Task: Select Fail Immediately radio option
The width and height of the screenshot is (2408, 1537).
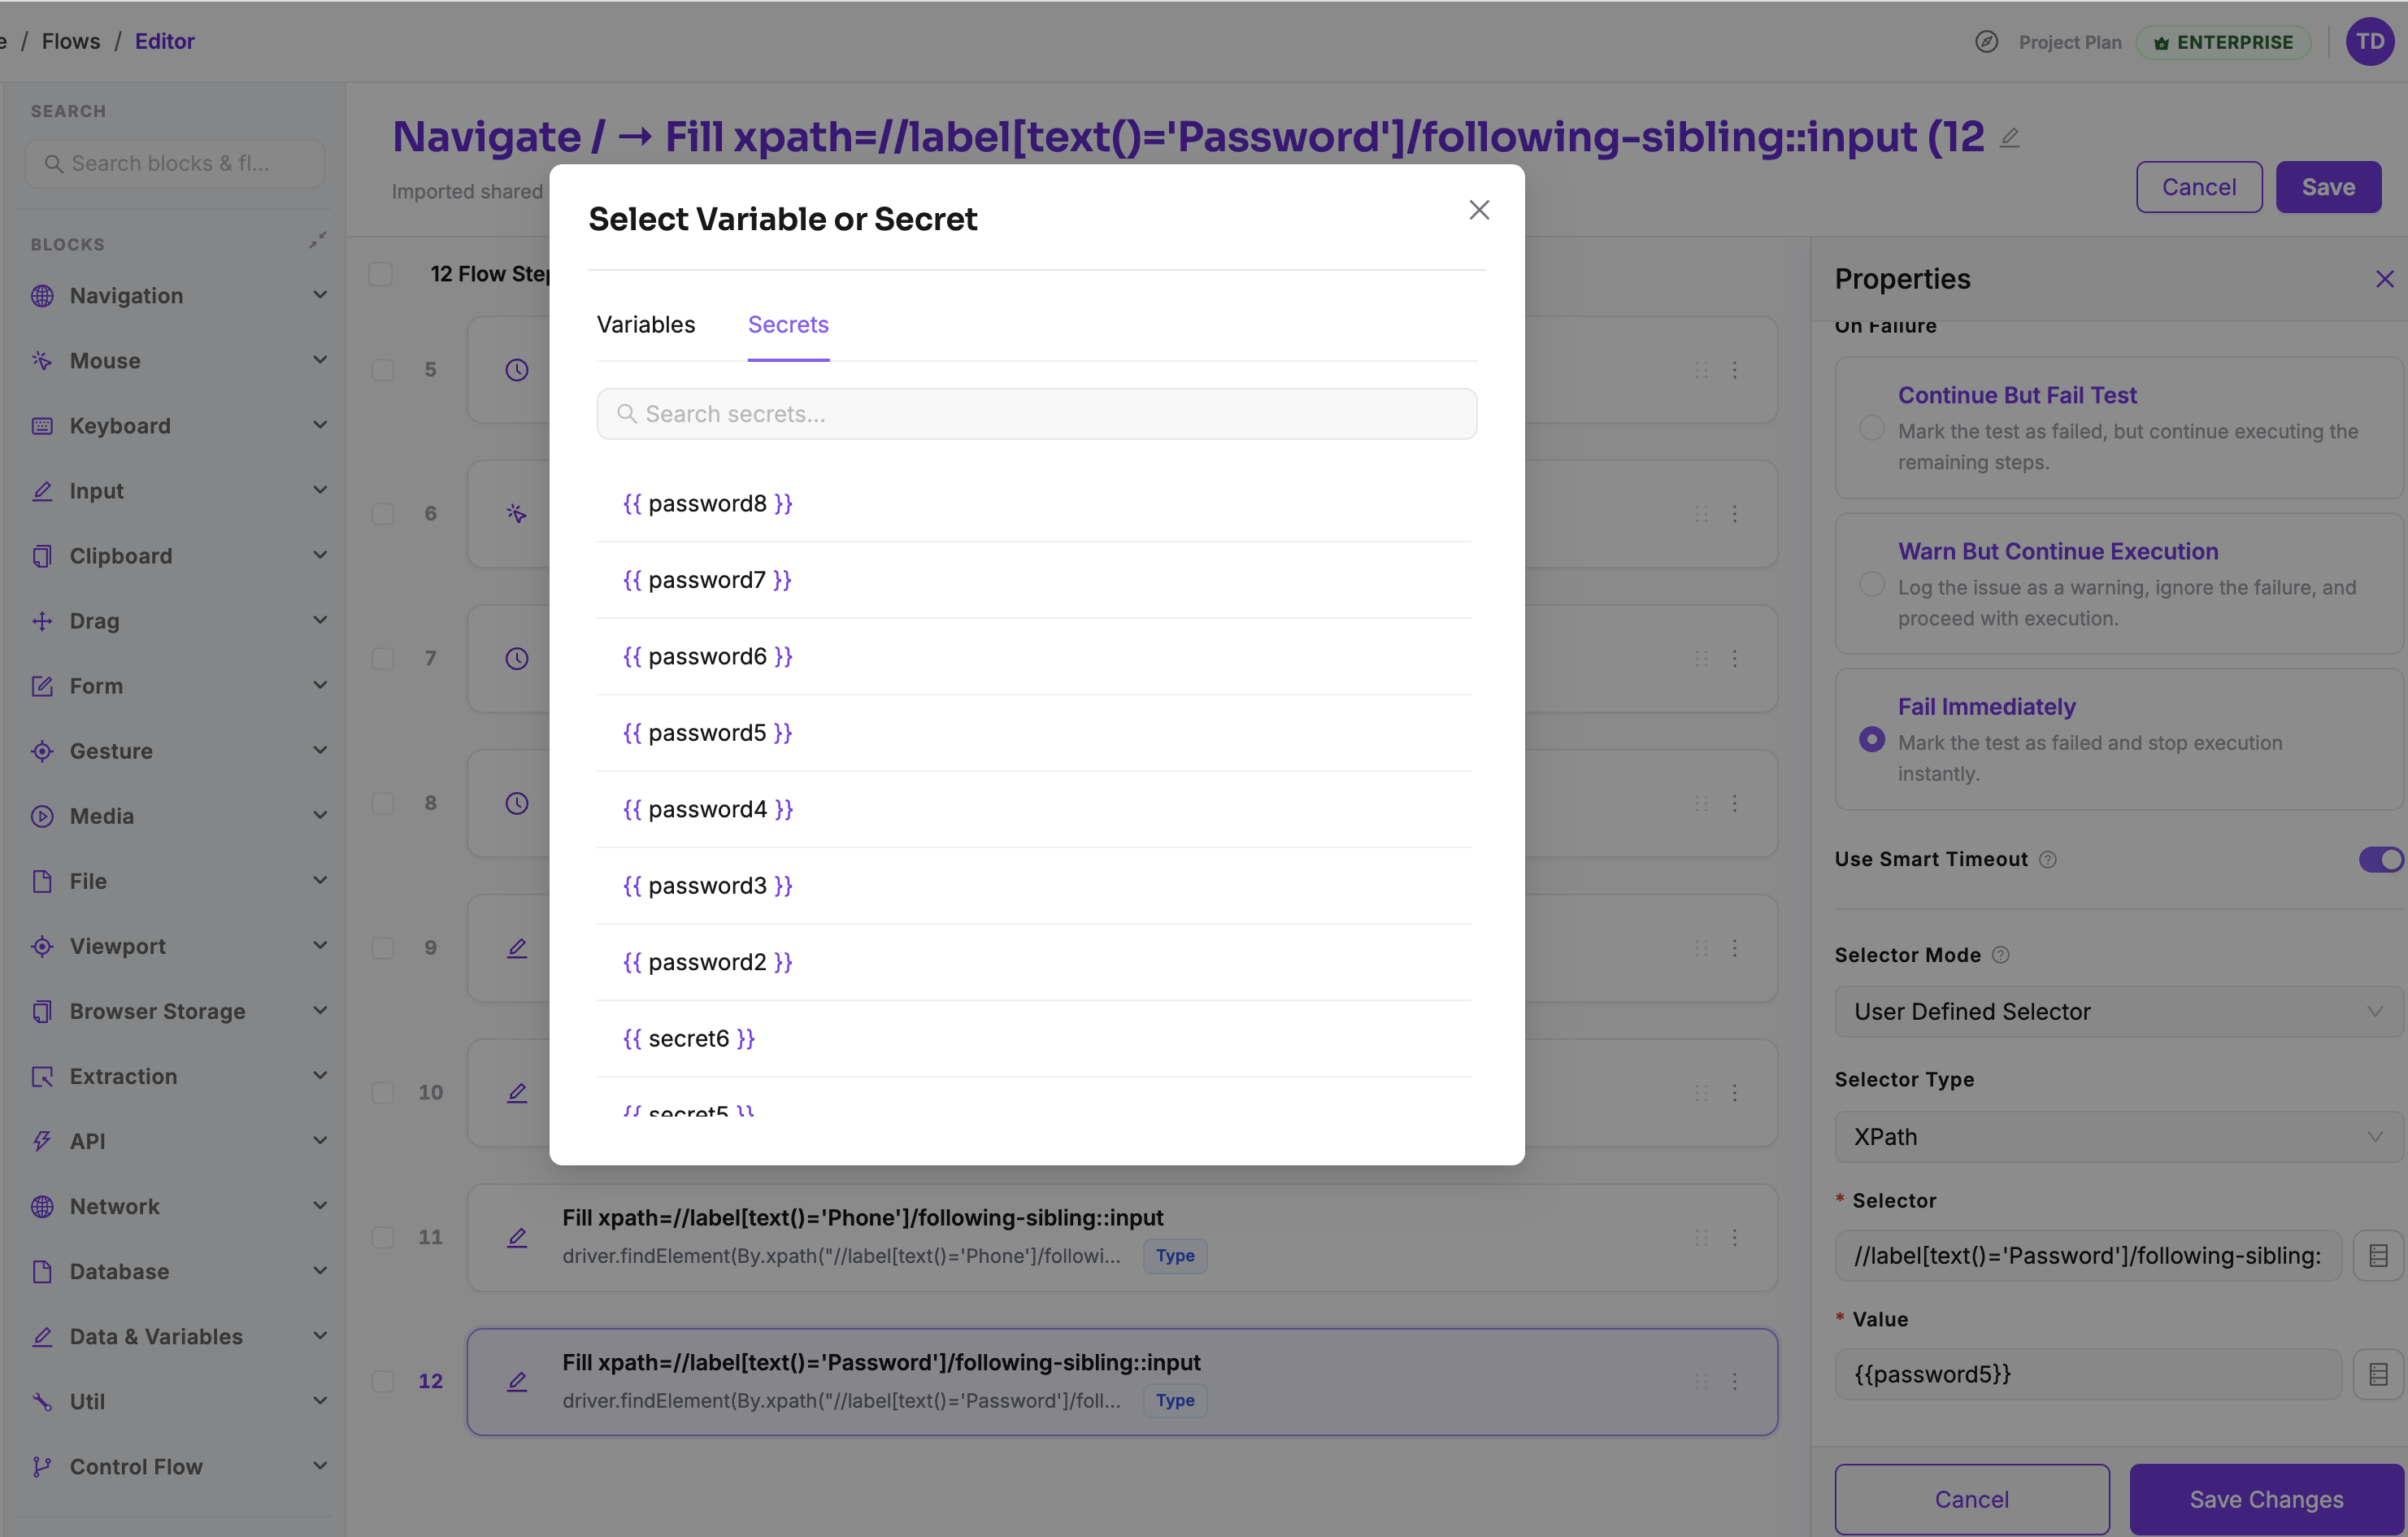Action: click(x=1872, y=739)
